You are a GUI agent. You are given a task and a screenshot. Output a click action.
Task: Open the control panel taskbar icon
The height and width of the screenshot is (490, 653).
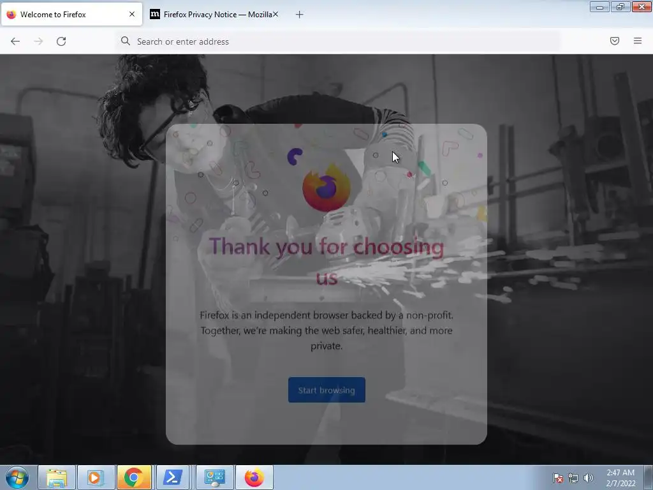(x=214, y=477)
